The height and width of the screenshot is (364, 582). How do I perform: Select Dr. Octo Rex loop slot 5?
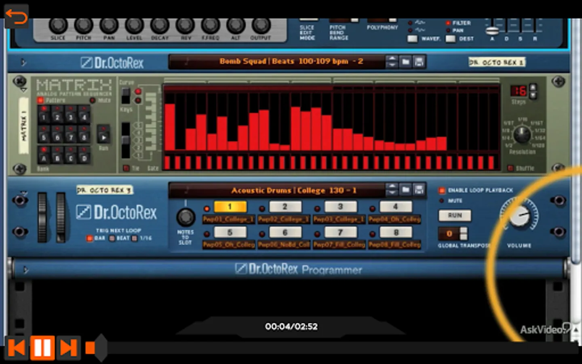pos(230,232)
